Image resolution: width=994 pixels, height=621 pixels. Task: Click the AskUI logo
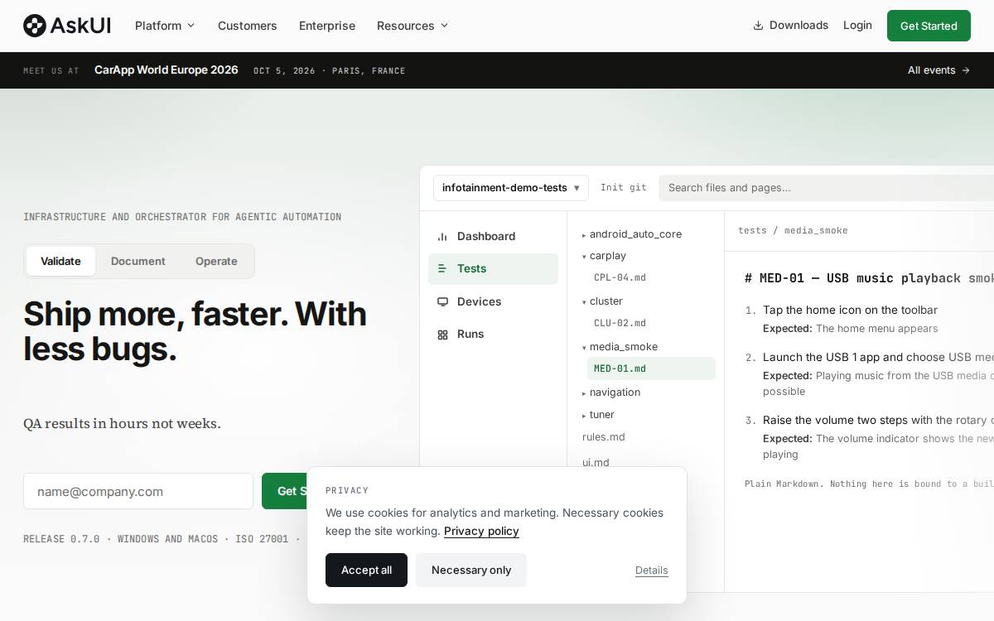pyautogui.click(x=67, y=26)
